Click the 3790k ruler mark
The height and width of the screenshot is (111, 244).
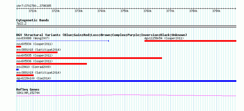216,11
